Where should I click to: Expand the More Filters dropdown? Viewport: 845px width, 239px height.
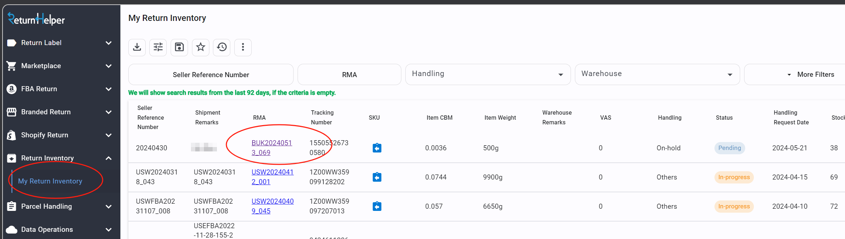point(811,75)
